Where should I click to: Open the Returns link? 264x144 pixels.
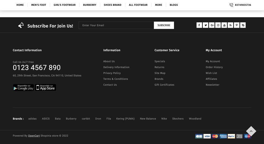click(159, 67)
